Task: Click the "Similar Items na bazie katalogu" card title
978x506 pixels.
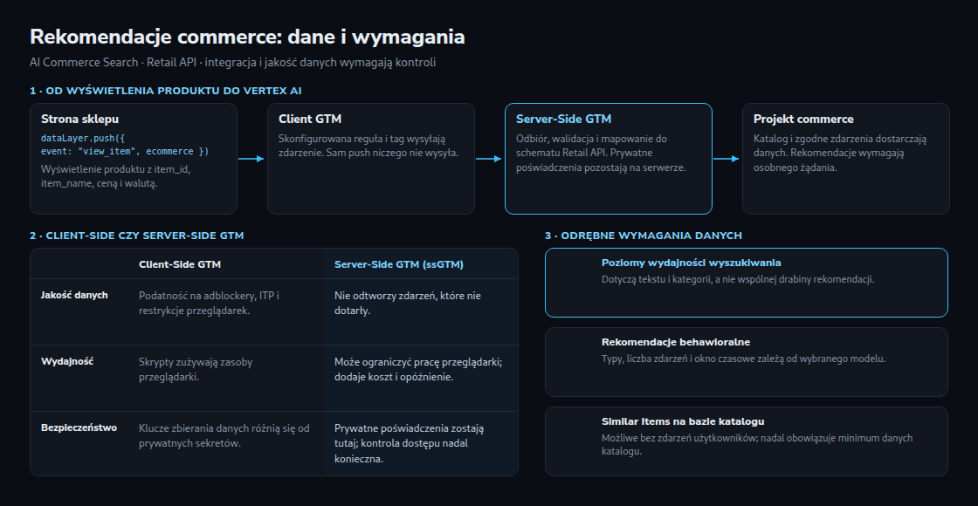Action: 683,421
